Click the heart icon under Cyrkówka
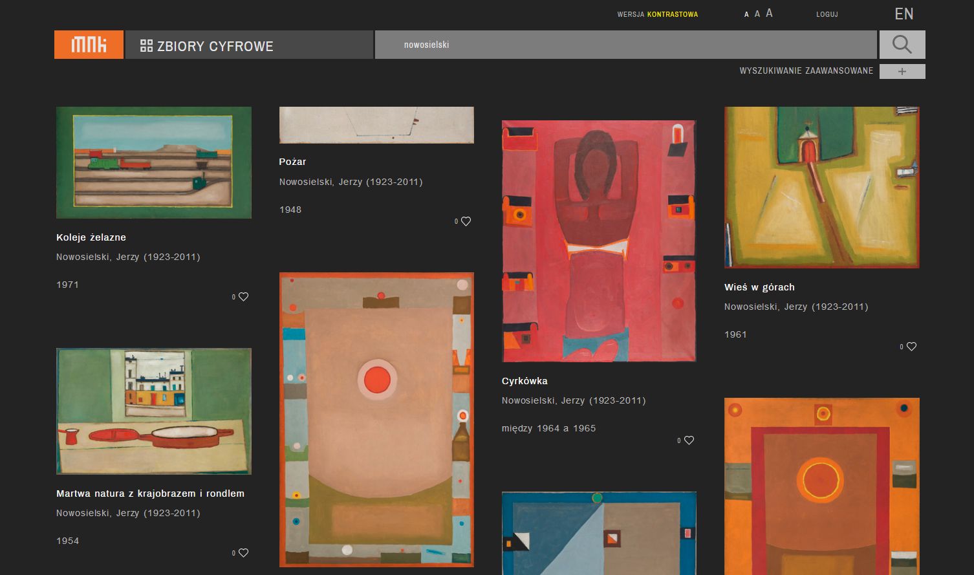This screenshot has width=974, height=575. point(689,440)
